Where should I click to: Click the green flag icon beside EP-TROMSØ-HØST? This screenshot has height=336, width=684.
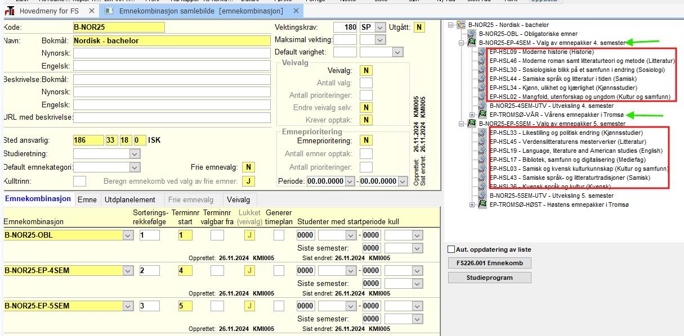click(x=482, y=205)
